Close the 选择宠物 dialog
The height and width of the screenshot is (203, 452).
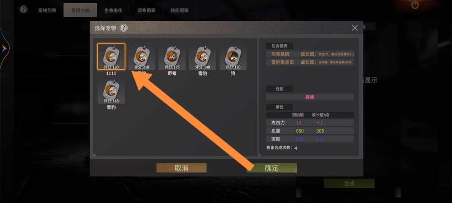[x=355, y=28]
